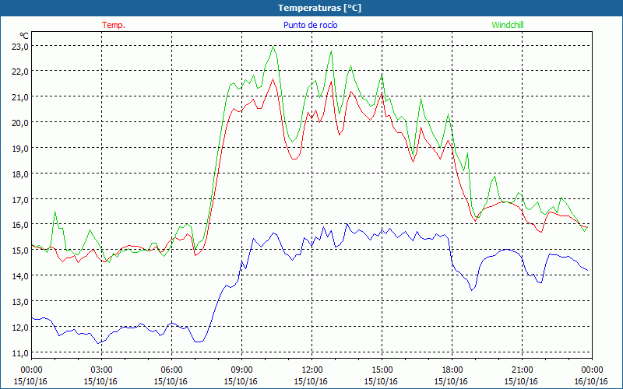Viewport: 623px width, 389px height.
Task: Click the 15:00 time axis label
Action: point(382,370)
